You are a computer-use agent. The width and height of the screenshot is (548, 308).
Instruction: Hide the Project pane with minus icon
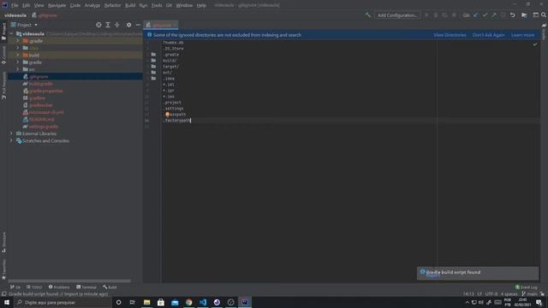click(138, 25)
